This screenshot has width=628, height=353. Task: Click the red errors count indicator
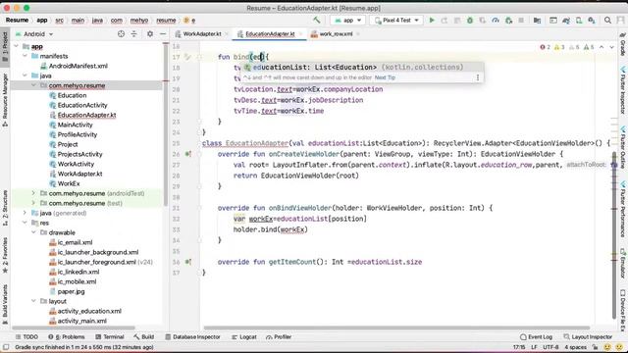(x=546, y=47)
